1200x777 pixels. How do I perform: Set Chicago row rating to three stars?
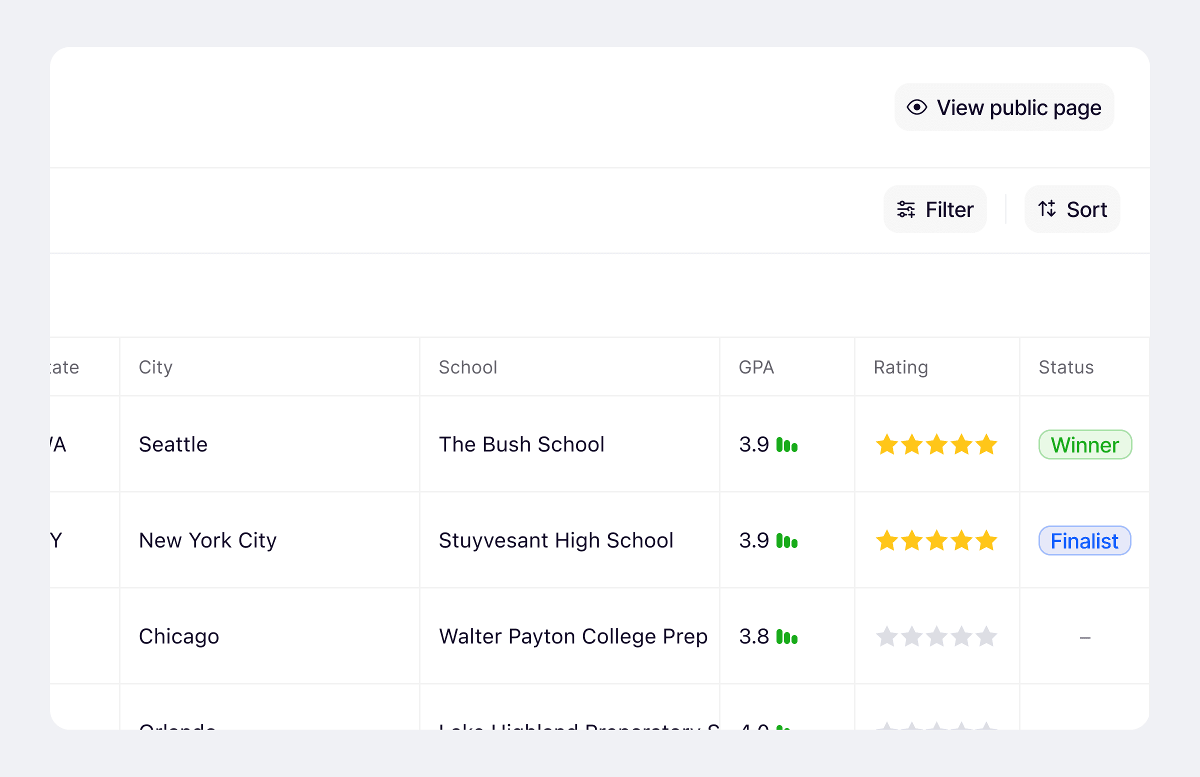point(936,637)
